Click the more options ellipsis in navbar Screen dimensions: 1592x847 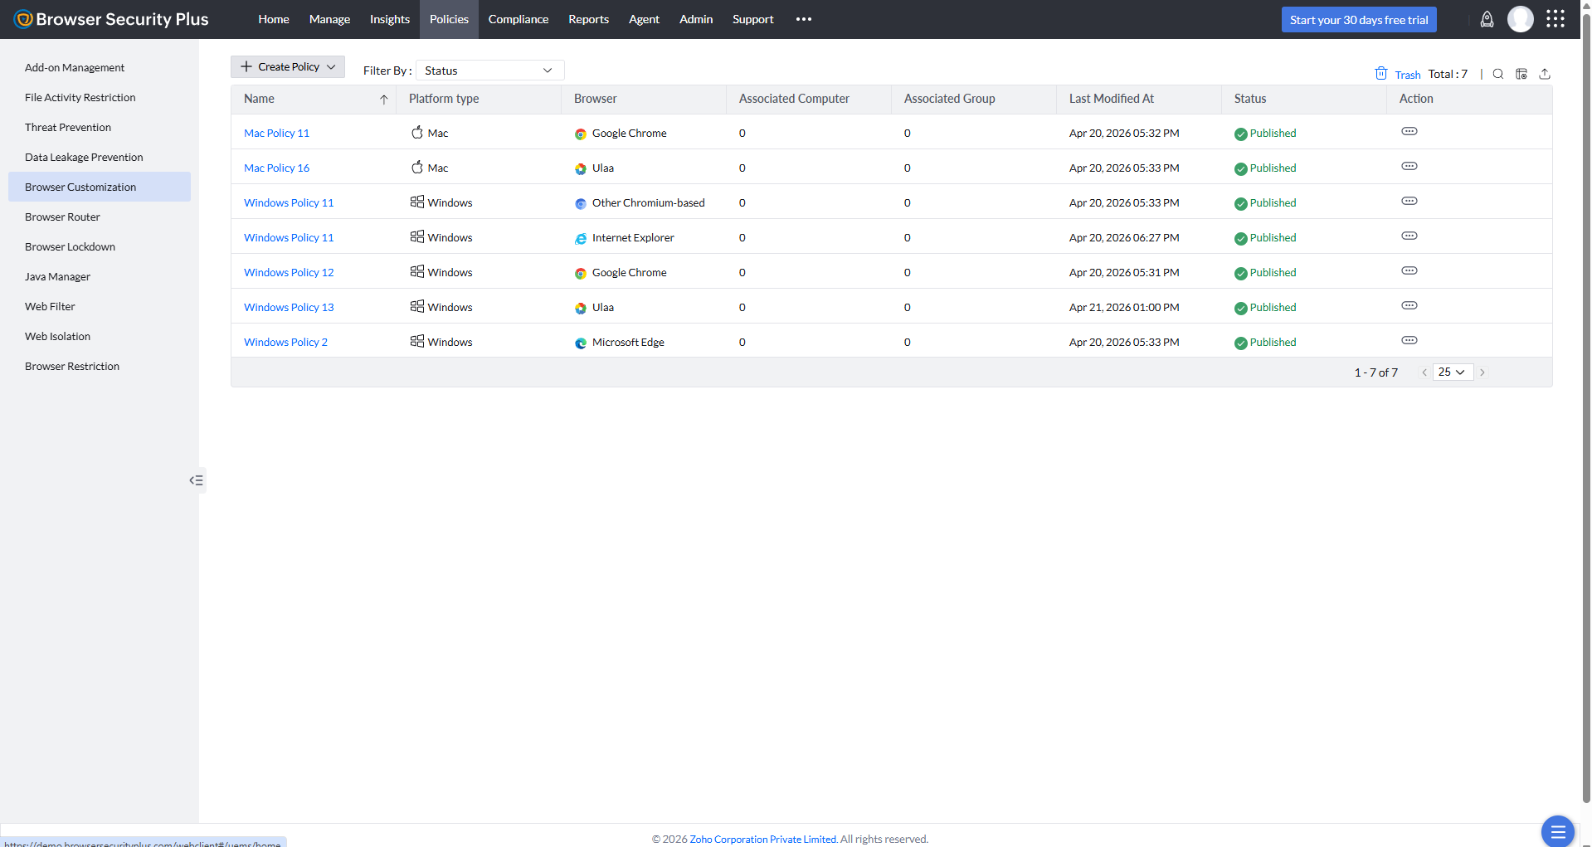click(804, 19)
